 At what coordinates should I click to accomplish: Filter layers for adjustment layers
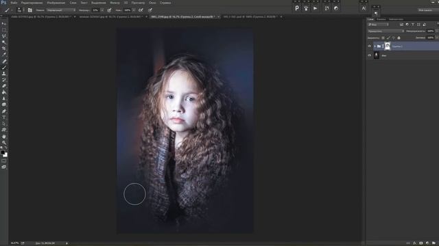(x=407, y=25)
